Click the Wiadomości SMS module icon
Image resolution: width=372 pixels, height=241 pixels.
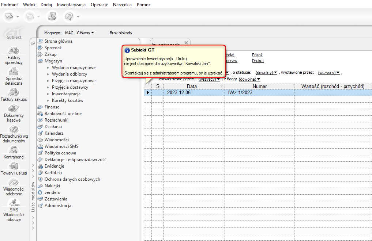pos(40,146)
